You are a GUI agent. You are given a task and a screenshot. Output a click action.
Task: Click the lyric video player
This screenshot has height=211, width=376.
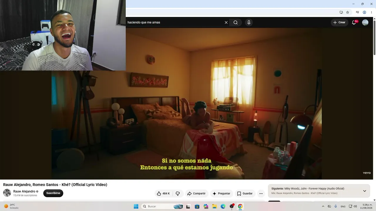pos(187,104)
